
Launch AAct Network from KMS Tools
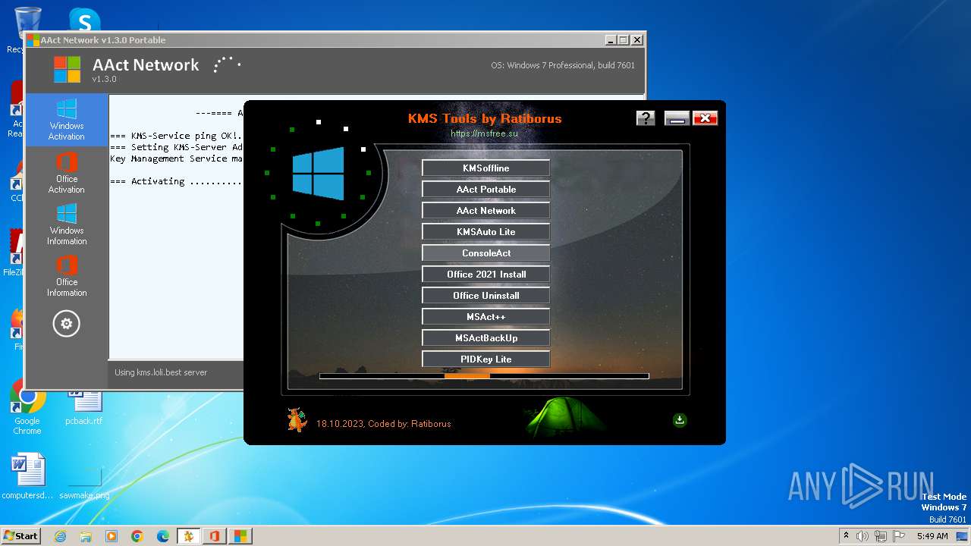(485, 211)
